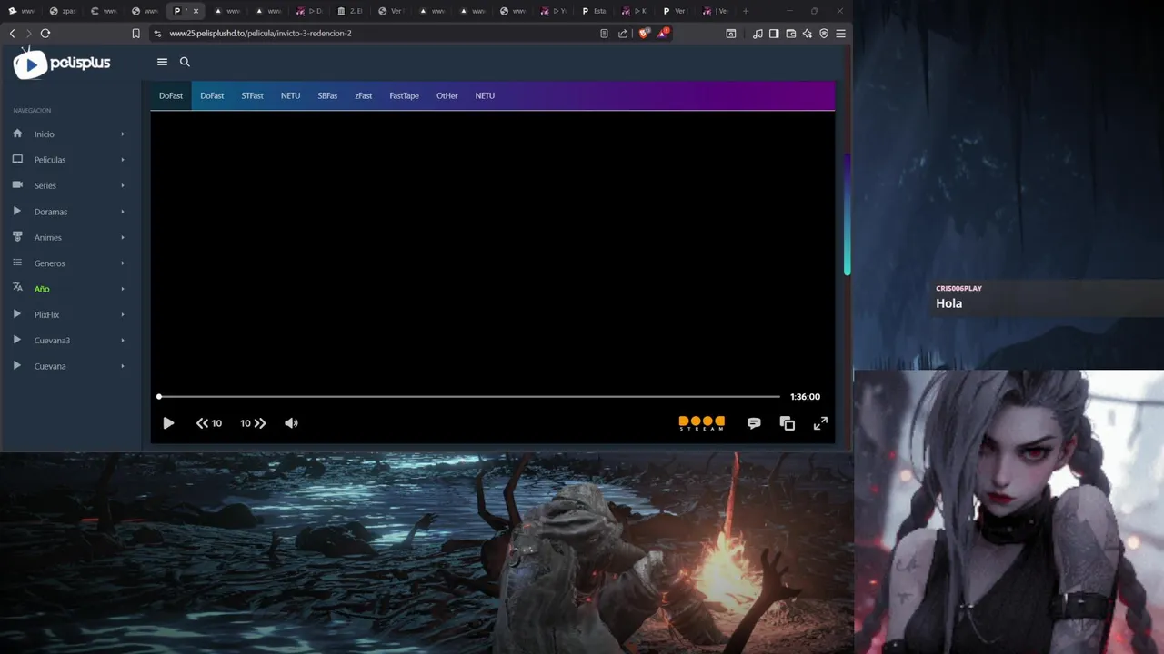
Task: Toggle the browser sidebar panel
Action: [774, 34]
